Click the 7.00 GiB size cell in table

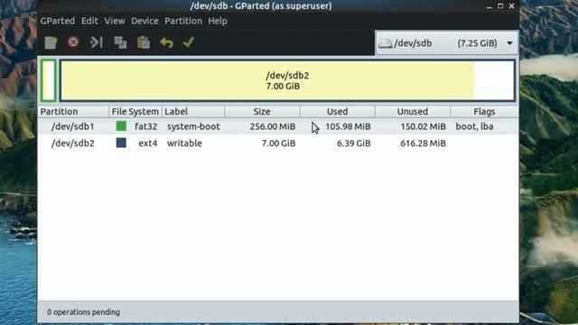(279, 143)
